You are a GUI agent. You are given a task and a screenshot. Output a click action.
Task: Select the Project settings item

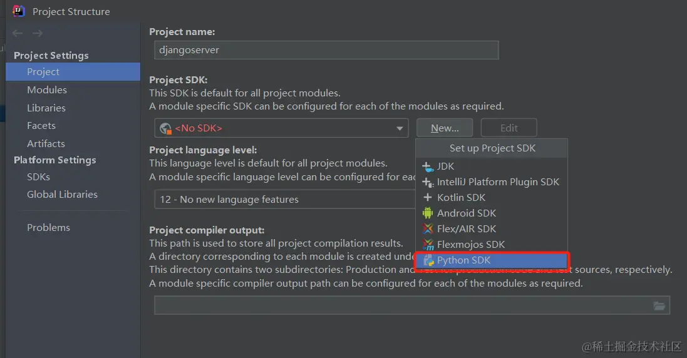73,72
